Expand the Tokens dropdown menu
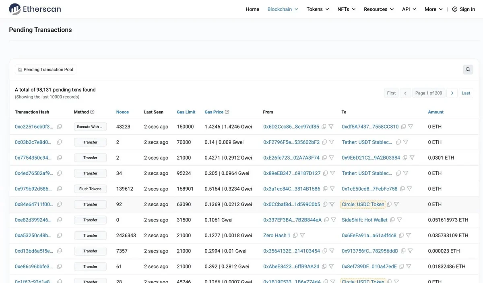The width and height of the screenshot is (483, 283). click(x=318, y=9)
